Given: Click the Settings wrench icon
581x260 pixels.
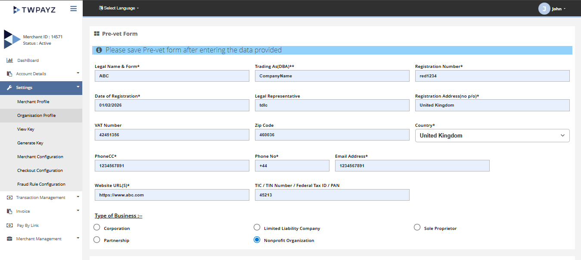Looking at the screenshot, I should (9, 88).
